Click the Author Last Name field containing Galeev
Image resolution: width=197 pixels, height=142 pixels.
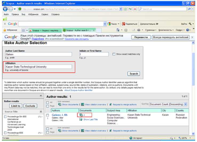click(x=39, y=54)
